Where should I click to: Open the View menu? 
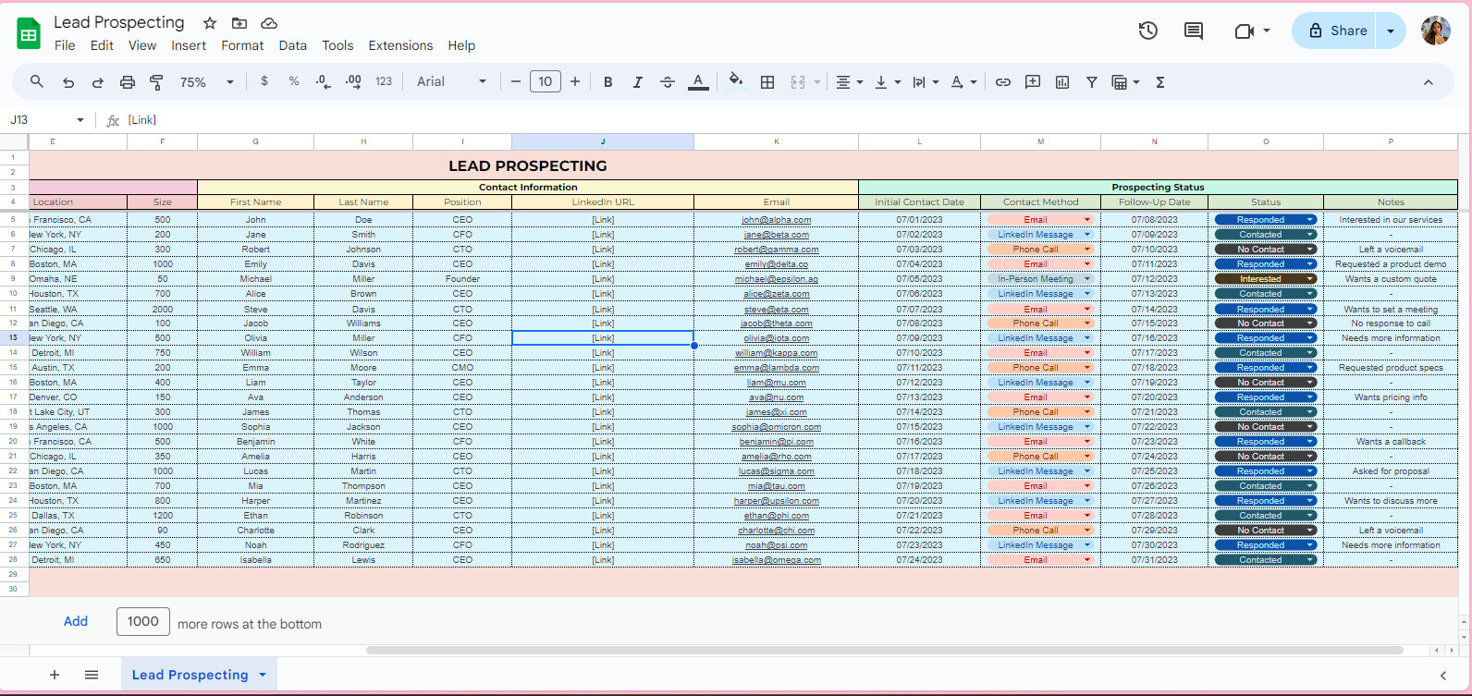click(x=142, y=45)
